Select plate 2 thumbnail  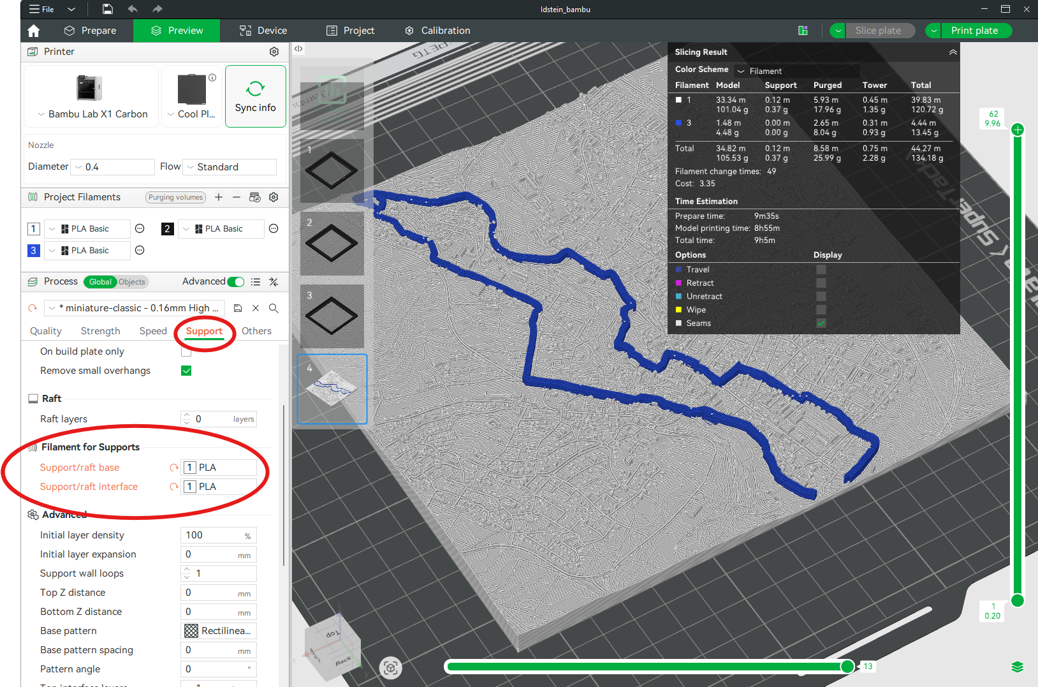332,243
